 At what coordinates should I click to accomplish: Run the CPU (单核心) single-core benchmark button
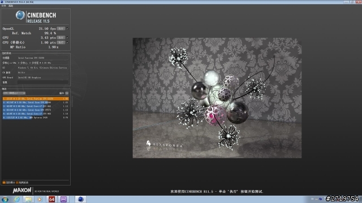[x=61, y=42]
